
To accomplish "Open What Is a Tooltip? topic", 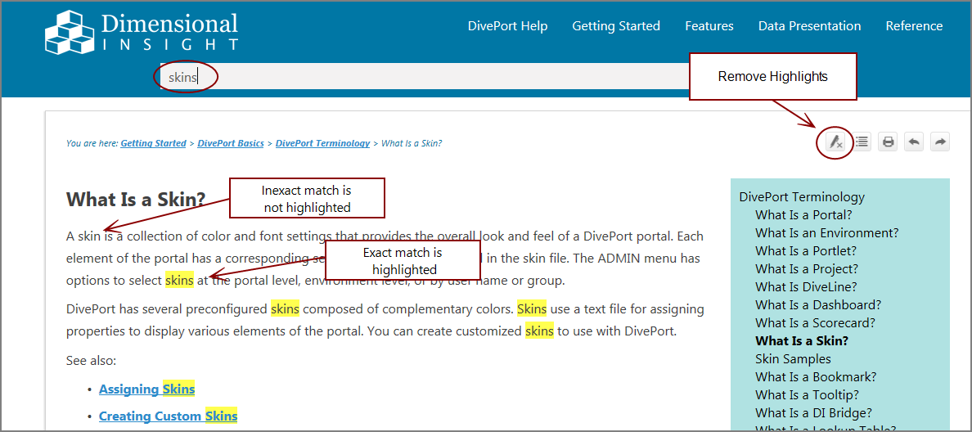I will (x=807, y=395).
